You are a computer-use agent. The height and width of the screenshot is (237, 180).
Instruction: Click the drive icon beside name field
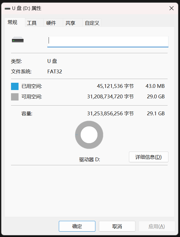click(x=18, y=39)
